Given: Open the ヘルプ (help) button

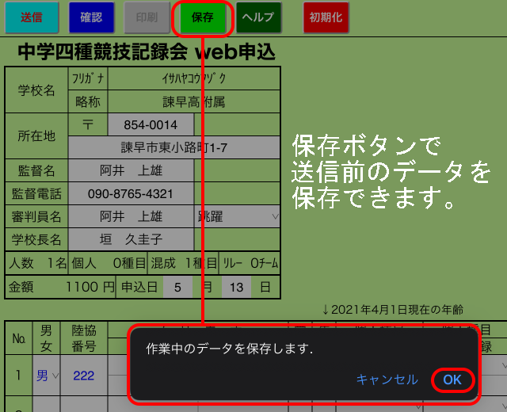Looking at the screenshot, I should [258, 17].
